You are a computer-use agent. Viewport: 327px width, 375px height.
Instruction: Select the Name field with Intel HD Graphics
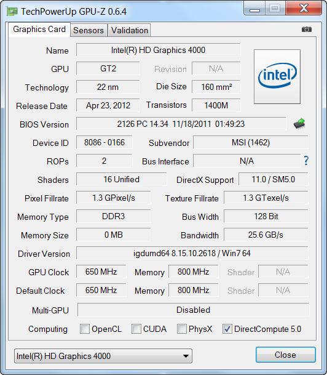tap(158, 50)
